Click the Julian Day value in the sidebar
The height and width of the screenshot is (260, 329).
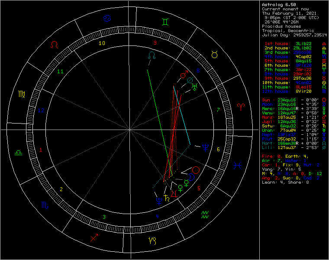coord(311,35)
